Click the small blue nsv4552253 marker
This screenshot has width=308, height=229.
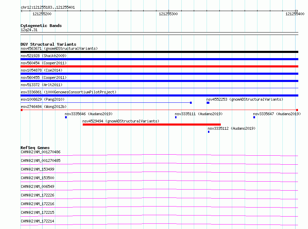(x=208, y=103)
